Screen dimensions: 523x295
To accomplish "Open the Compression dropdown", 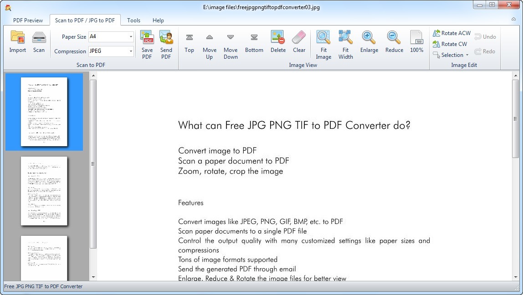I will (130, 51).
